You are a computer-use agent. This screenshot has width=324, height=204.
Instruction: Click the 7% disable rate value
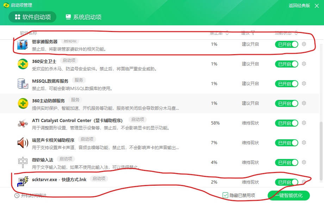[x=214, y=143]
